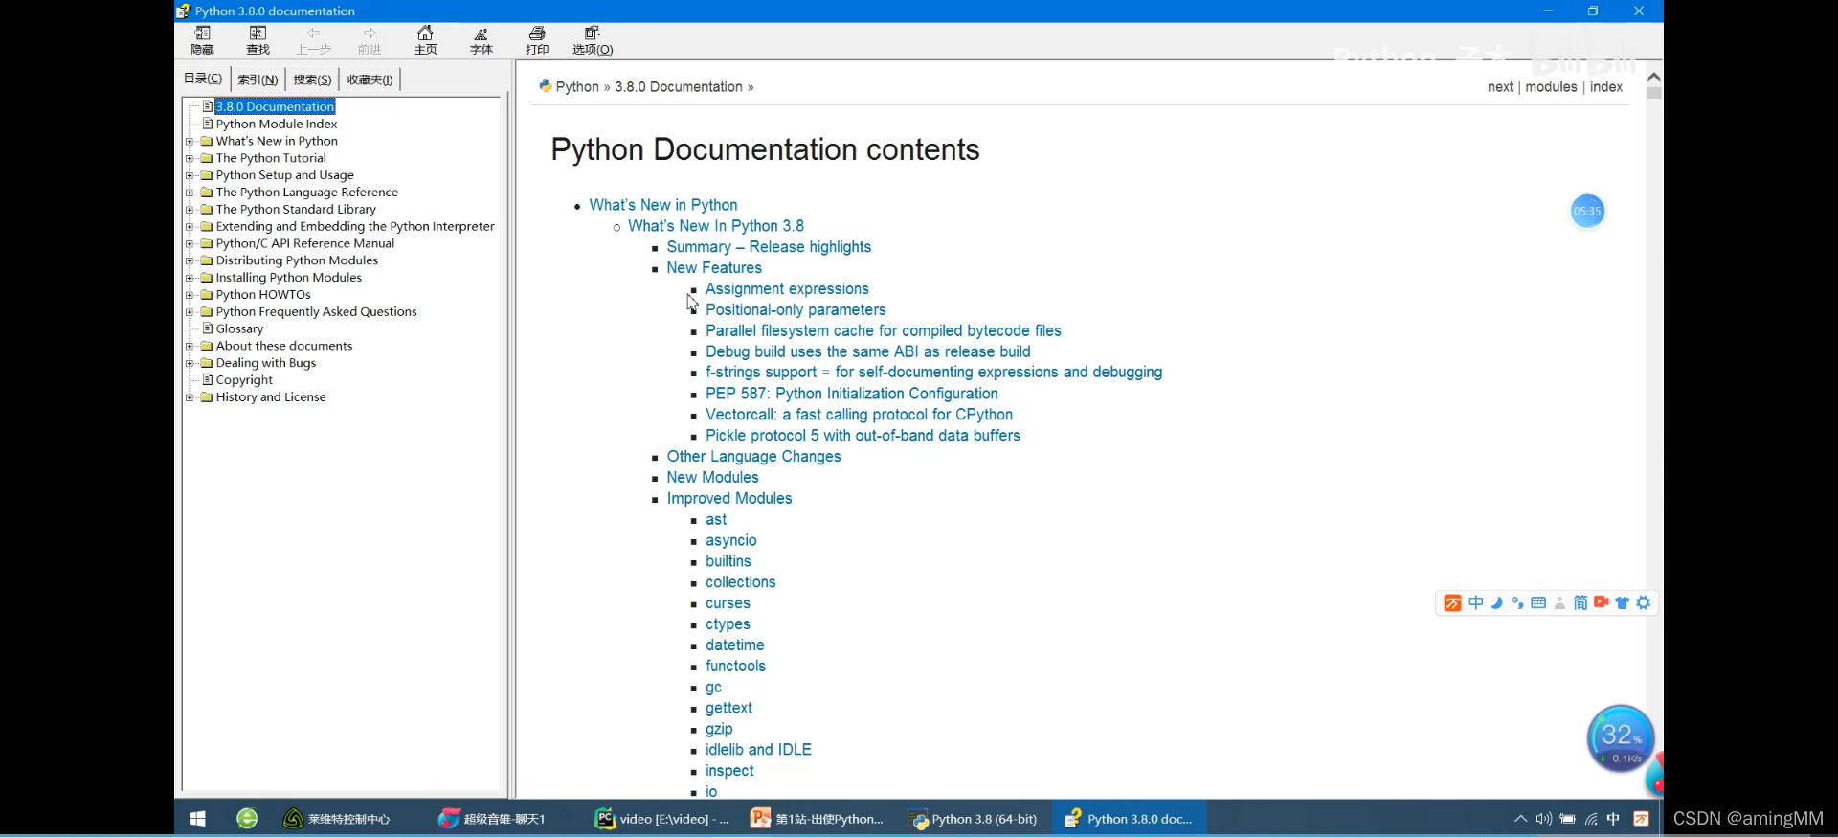Screen dimensions: 1838x838
Task: Select History and License tree item
Action: (271, 397)
